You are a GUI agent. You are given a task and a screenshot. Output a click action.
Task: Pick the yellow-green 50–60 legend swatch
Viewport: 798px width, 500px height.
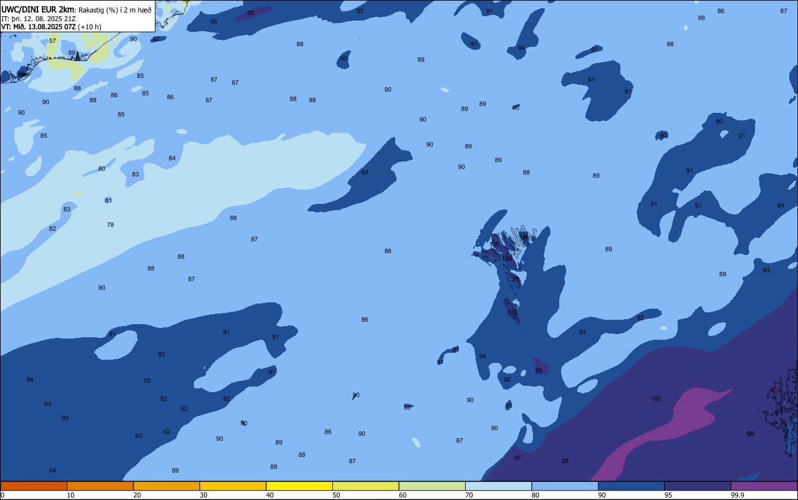pos(365,486)
